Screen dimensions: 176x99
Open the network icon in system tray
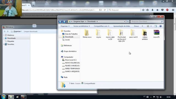click(158, 97)
